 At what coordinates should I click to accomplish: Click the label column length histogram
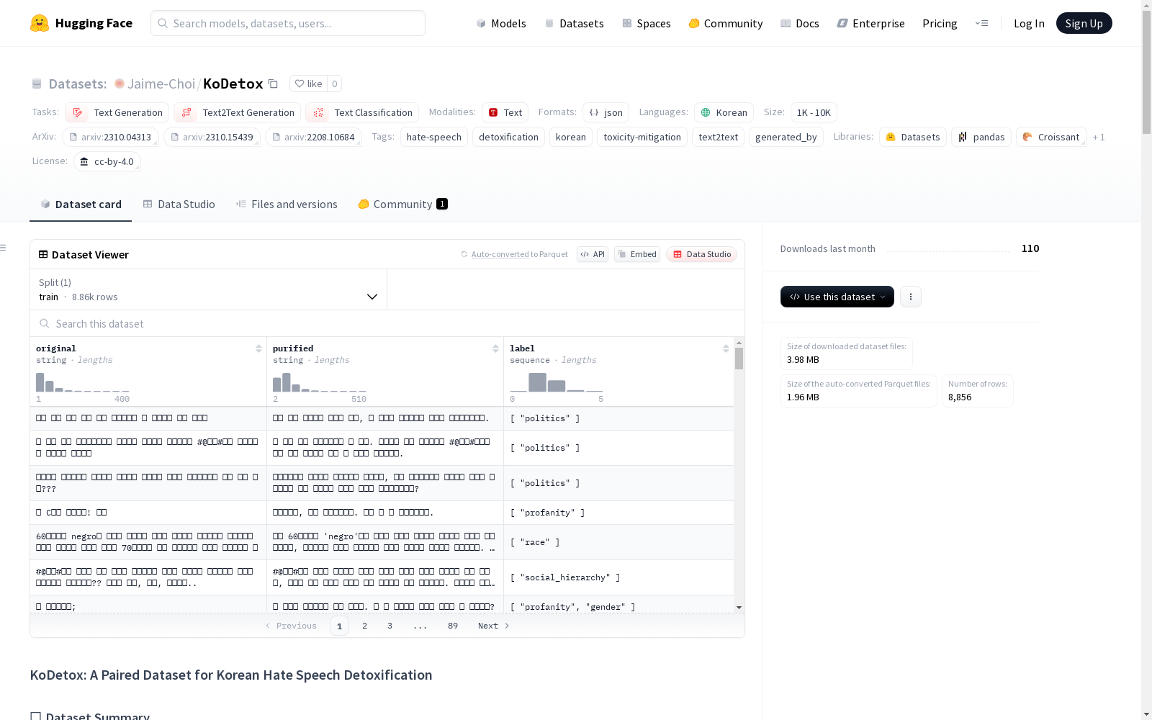coord(557,382)
